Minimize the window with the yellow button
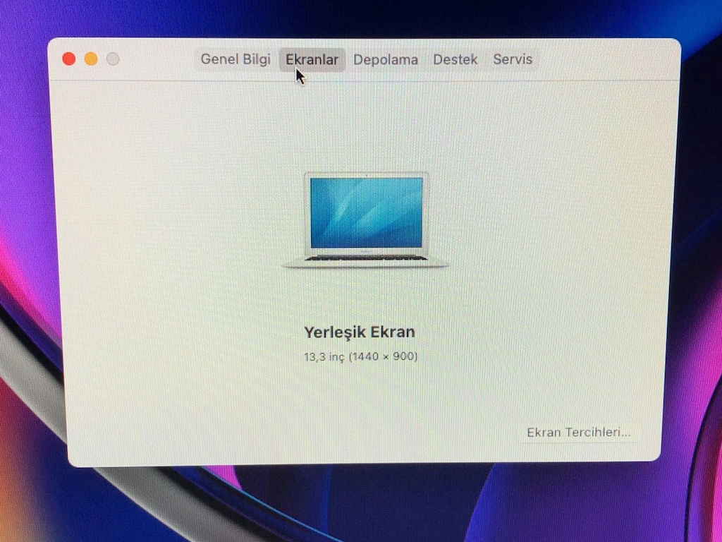The image size is (722, 542). tap(91, 59)
